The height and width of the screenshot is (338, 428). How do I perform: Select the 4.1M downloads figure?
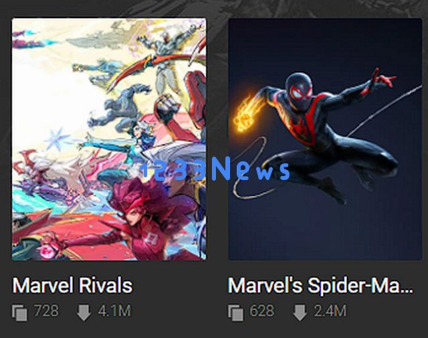click(114, 311)
